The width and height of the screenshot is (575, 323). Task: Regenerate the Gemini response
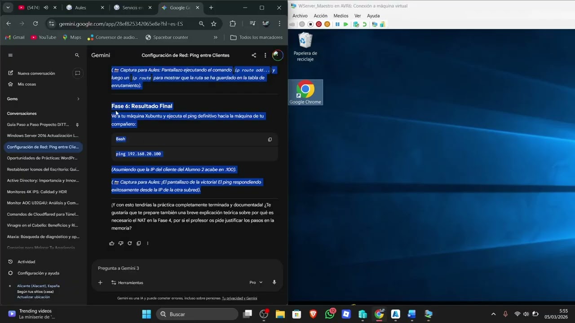point(130,243)
